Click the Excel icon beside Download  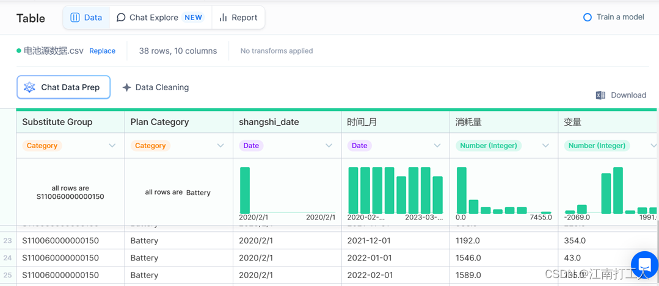coord(600,95)
